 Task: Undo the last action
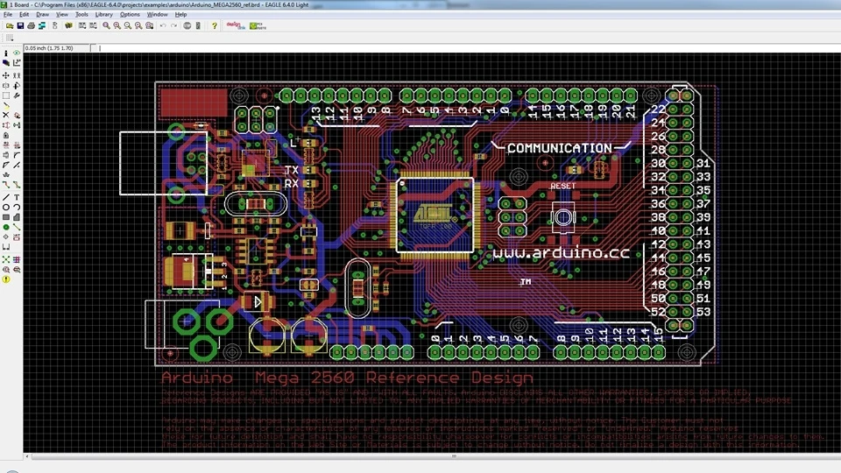click(x=163, y=25)
